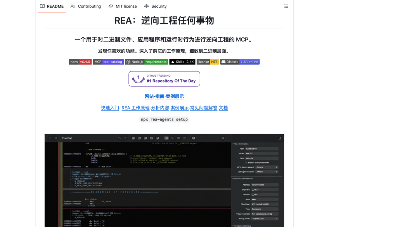Viewport: 419px width, 227px height.
Task: Click the Load Command 15 comment line
Action: (x=96, y=150)
